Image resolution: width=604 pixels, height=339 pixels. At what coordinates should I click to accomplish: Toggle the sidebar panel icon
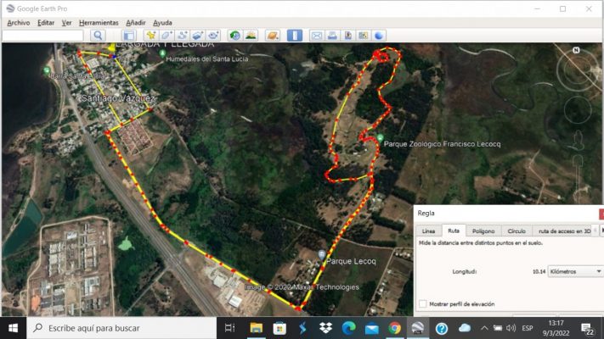[128, 36]
